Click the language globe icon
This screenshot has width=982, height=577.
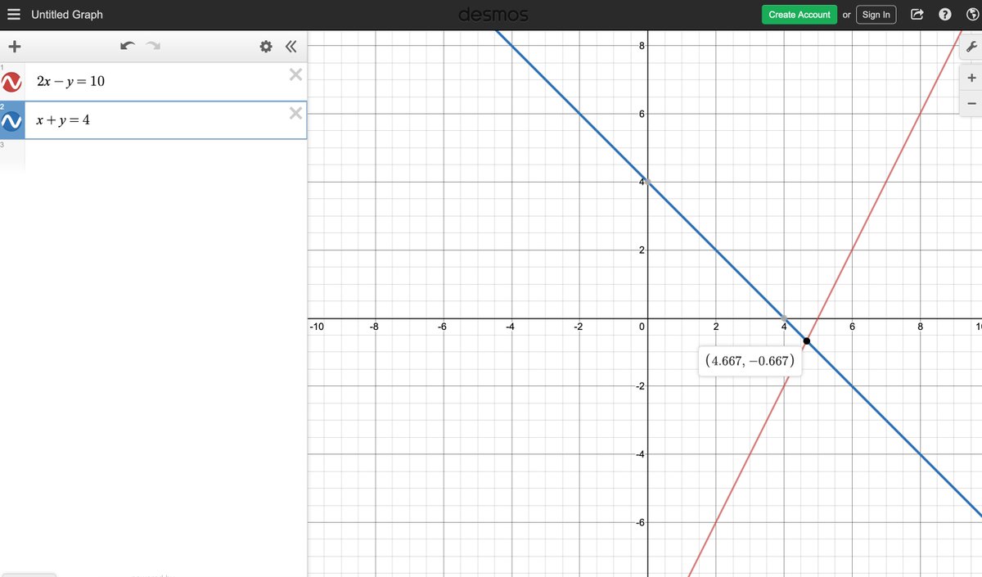pyautogui.click(x=972, y=14)
